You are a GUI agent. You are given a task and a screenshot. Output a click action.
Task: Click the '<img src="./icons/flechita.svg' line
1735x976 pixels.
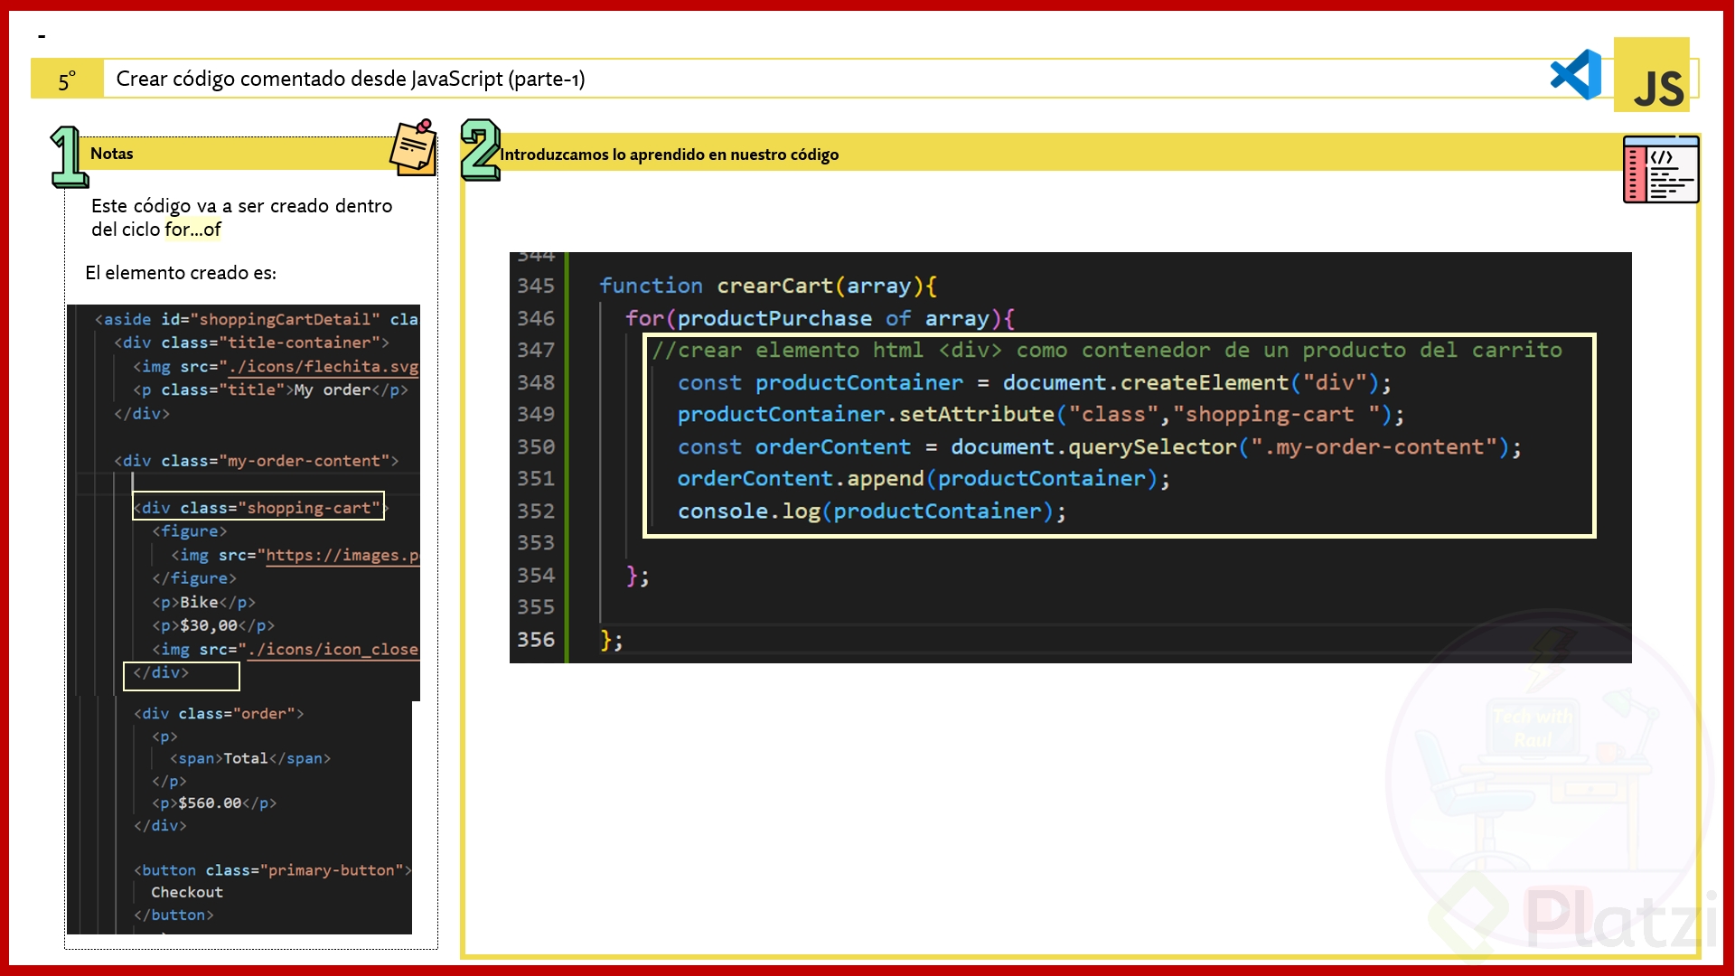pos(276,366)
